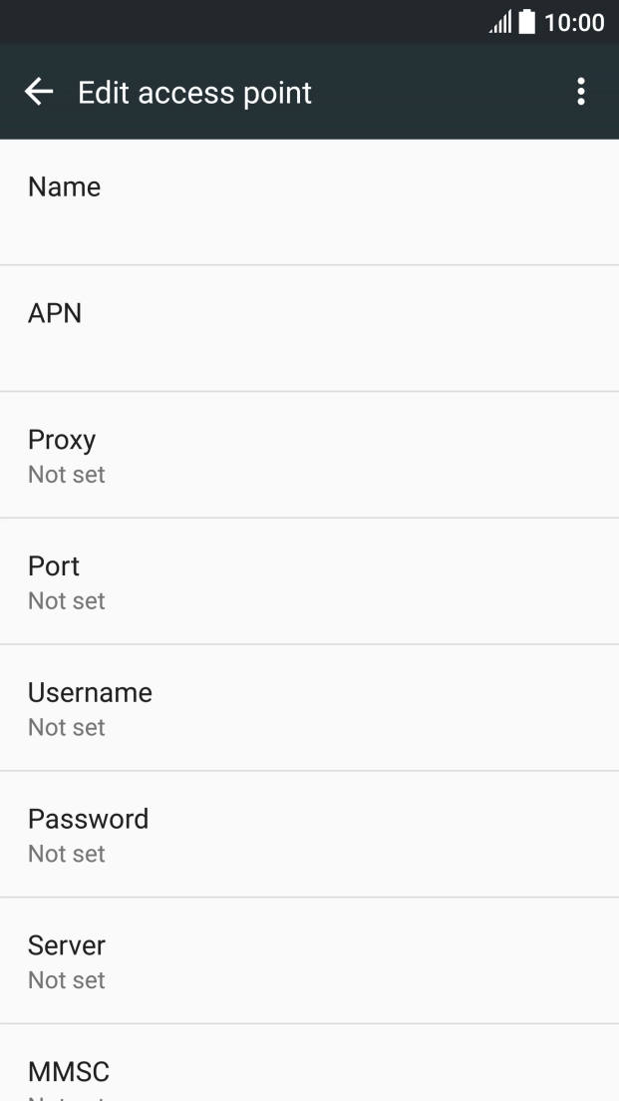This screenshot has width=619, height=1101.
Task: Tap the 10:00 clock in status bar
Action: coord(575,22)
